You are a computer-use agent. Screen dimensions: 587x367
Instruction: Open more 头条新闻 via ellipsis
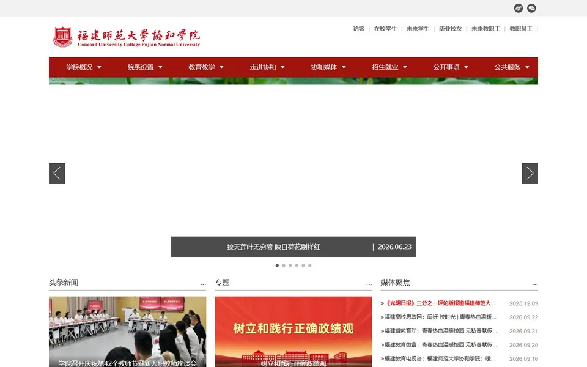click(x=203, y=284)
